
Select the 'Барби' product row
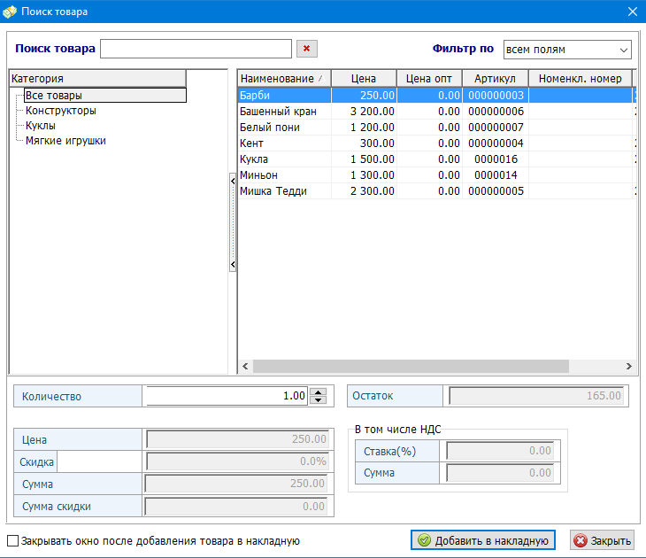point(435,96)
